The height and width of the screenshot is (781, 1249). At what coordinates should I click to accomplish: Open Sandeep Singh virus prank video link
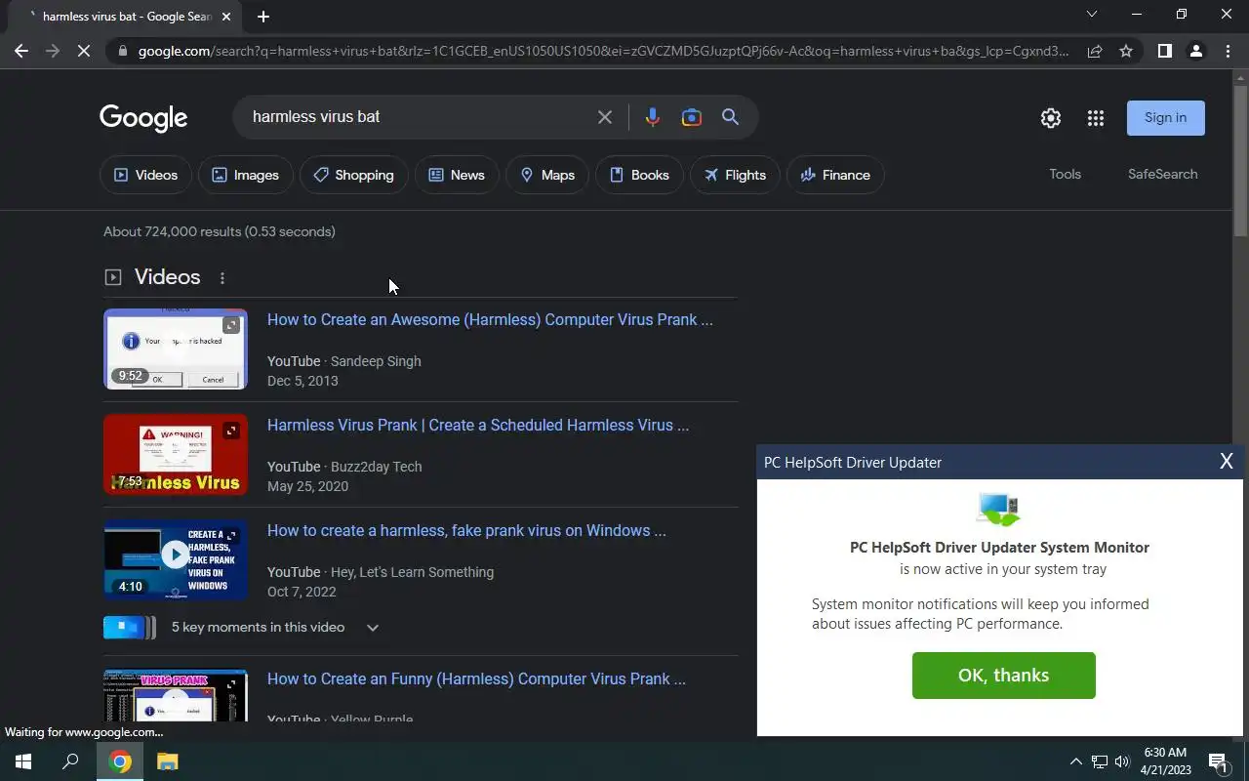click(490, 319)
